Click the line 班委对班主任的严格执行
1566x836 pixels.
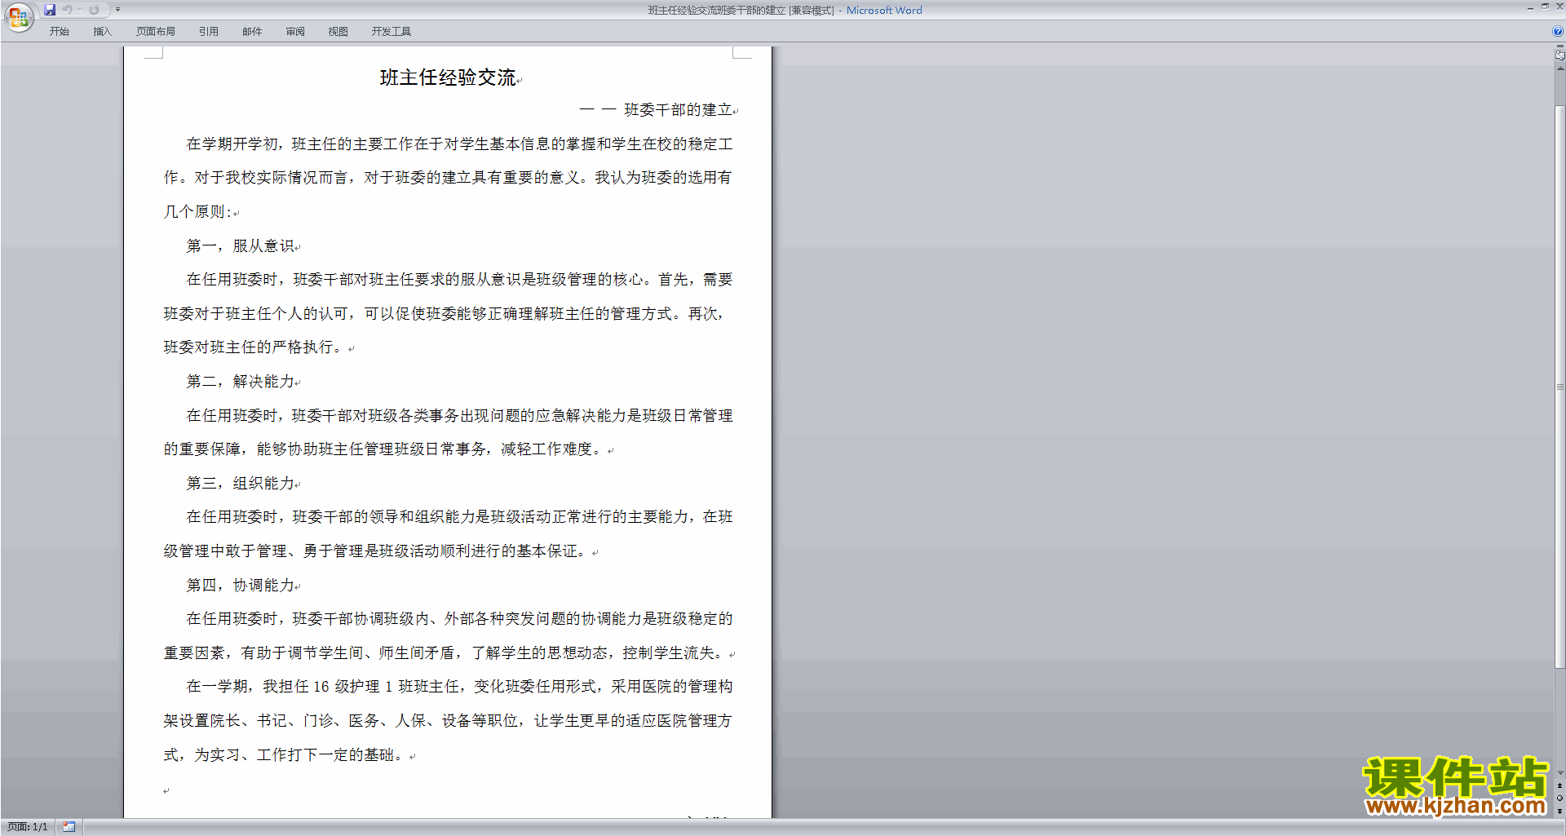254,347
